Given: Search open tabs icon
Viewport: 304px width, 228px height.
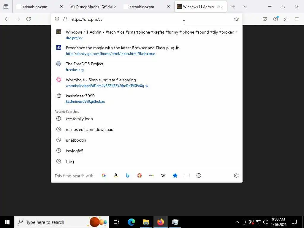Looking at the screenshot, I should [187, 175].
